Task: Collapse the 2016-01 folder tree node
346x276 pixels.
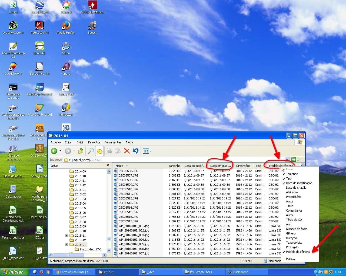Action: point(66,244)
